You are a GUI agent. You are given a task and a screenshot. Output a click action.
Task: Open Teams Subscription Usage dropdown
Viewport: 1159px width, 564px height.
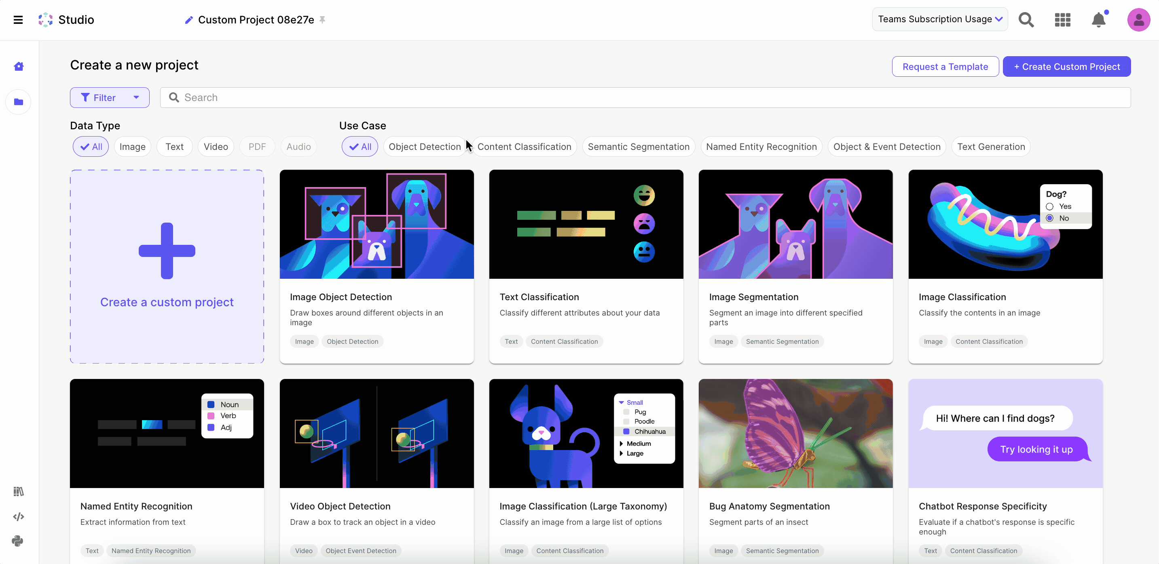pos(939,19)
